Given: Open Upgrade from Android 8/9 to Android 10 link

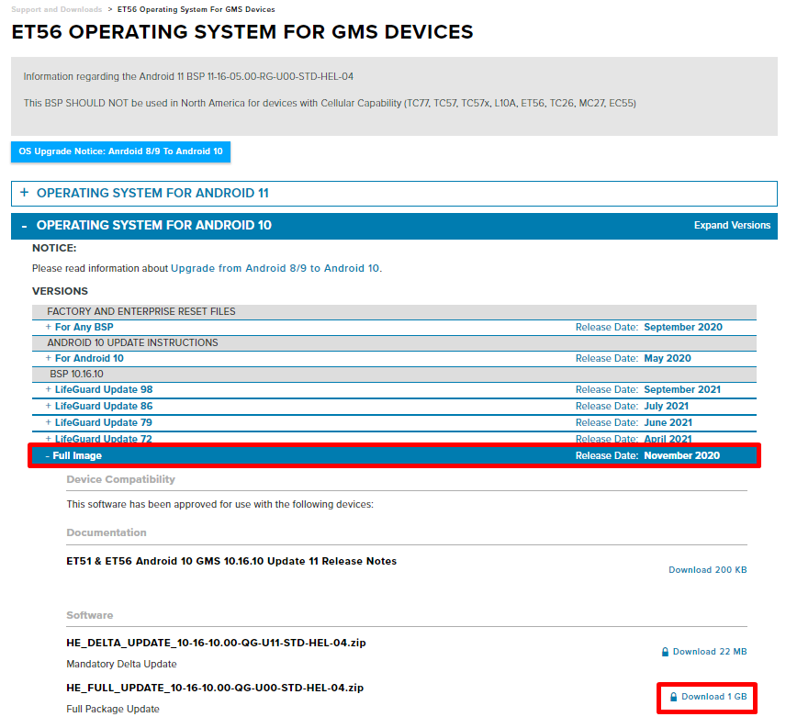Looking at the screenshot, I should (x=275, y=269).
